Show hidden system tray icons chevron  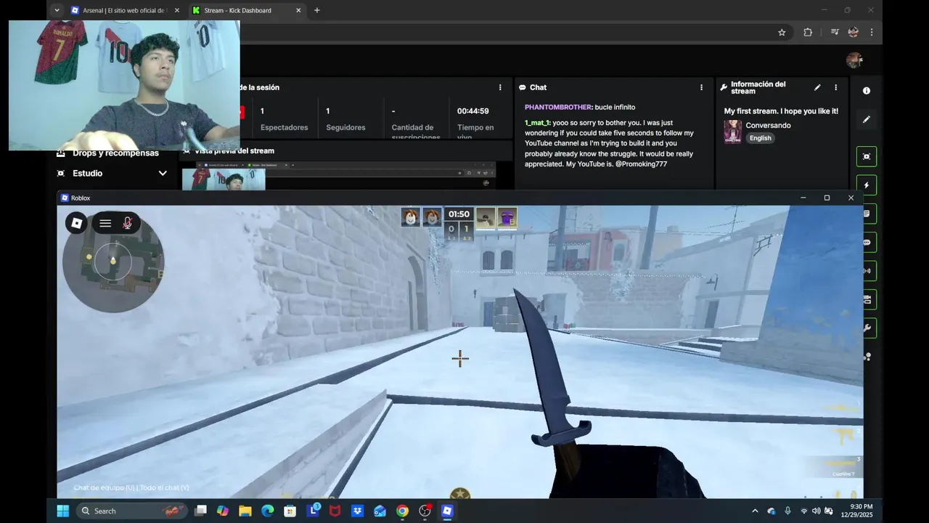point(755,511)
